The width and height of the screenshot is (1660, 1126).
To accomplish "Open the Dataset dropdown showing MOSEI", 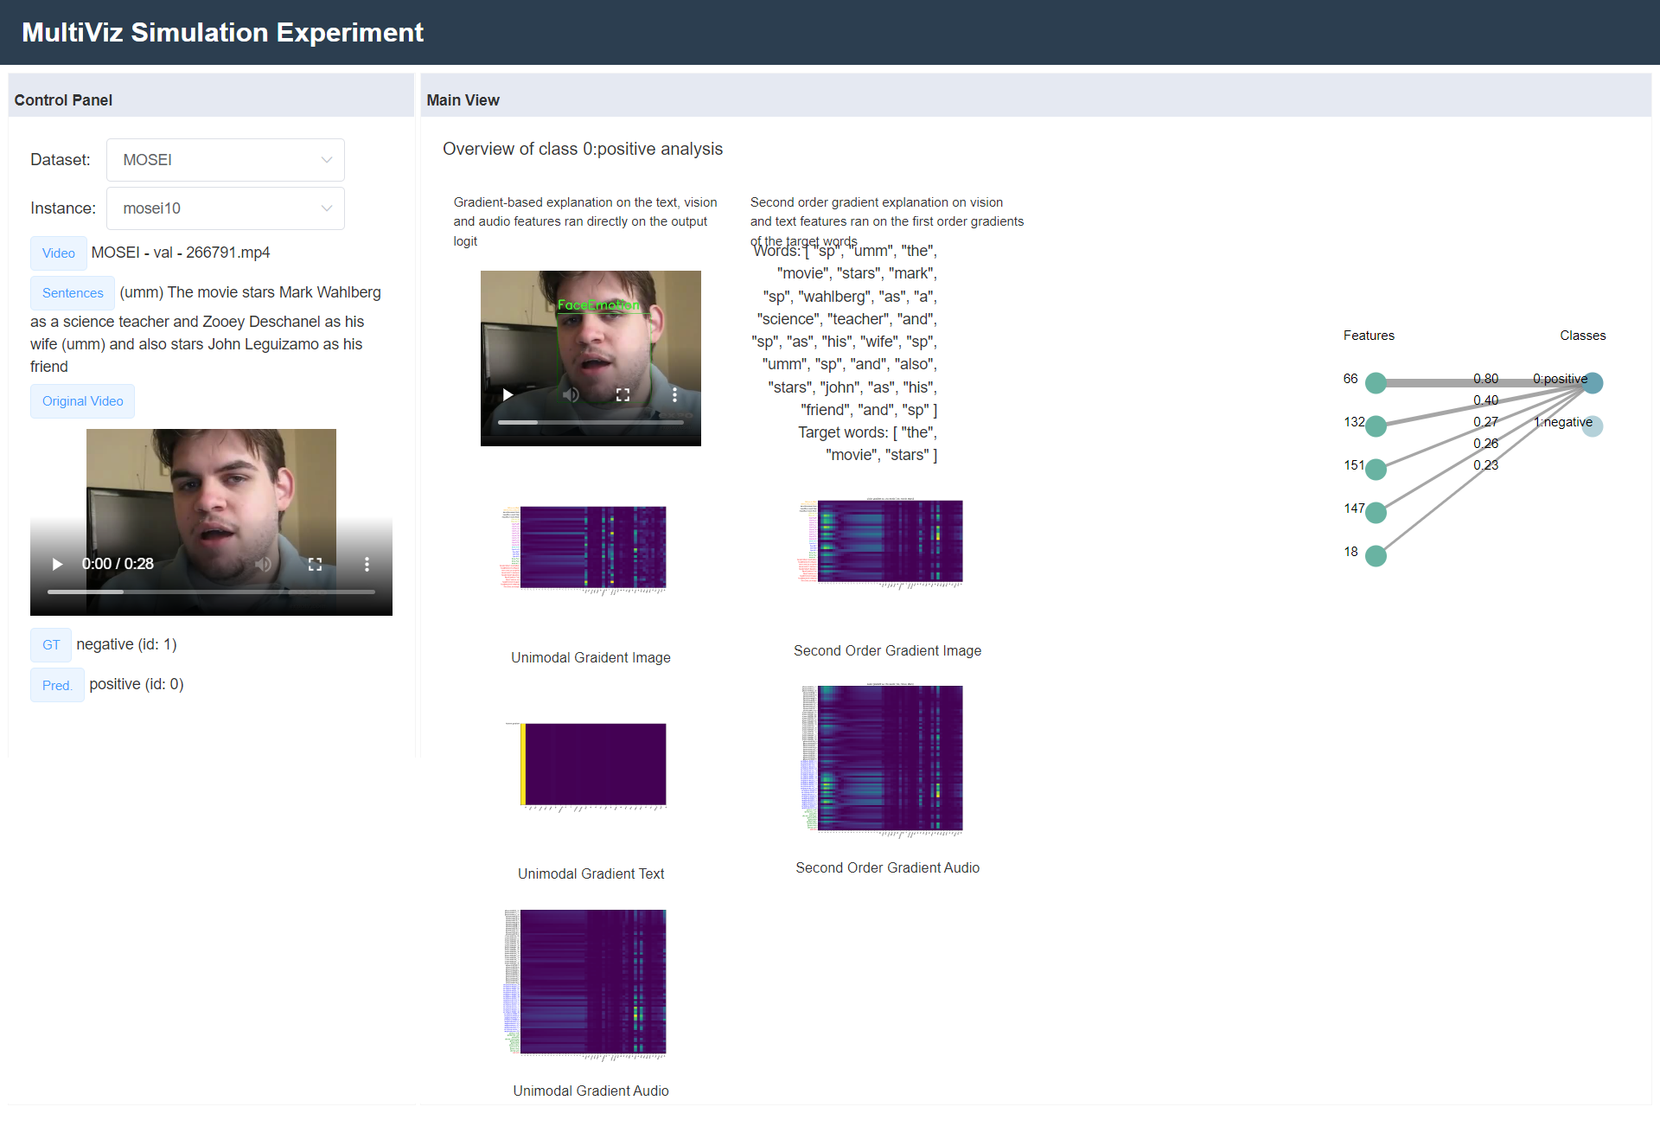I will (225, 160).
